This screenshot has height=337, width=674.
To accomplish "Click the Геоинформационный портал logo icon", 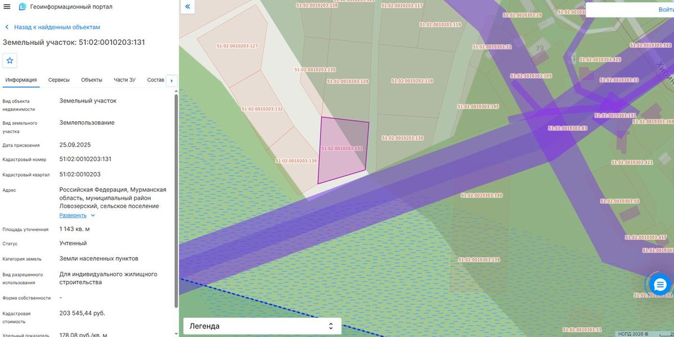I will [22, 7].
